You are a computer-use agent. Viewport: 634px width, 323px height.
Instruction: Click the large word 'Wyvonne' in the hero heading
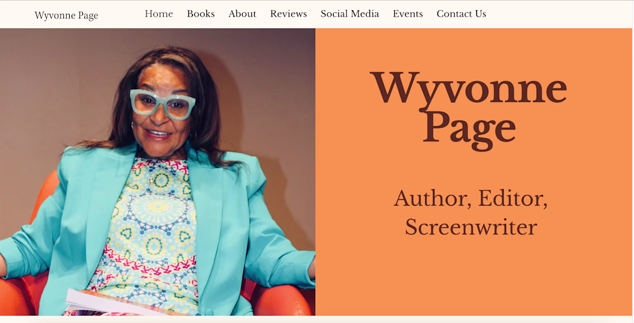468,88
